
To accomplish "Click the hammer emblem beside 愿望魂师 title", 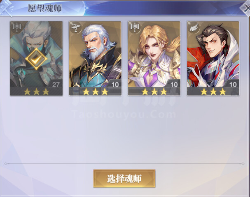I will pyautogui.click(x=7, y=8).
